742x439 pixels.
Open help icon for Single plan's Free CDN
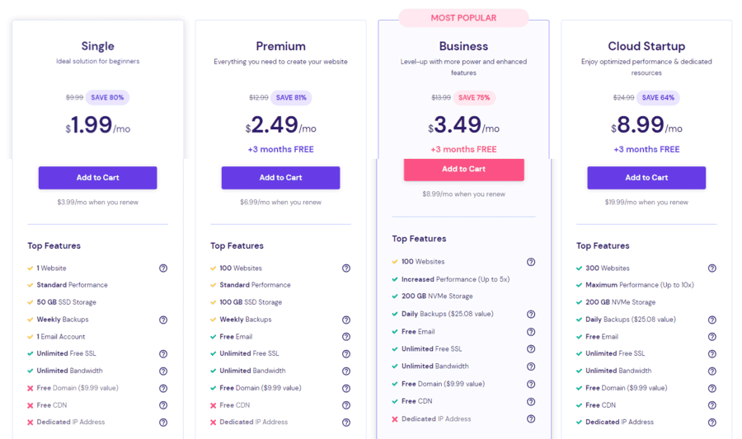pos(163,405)
